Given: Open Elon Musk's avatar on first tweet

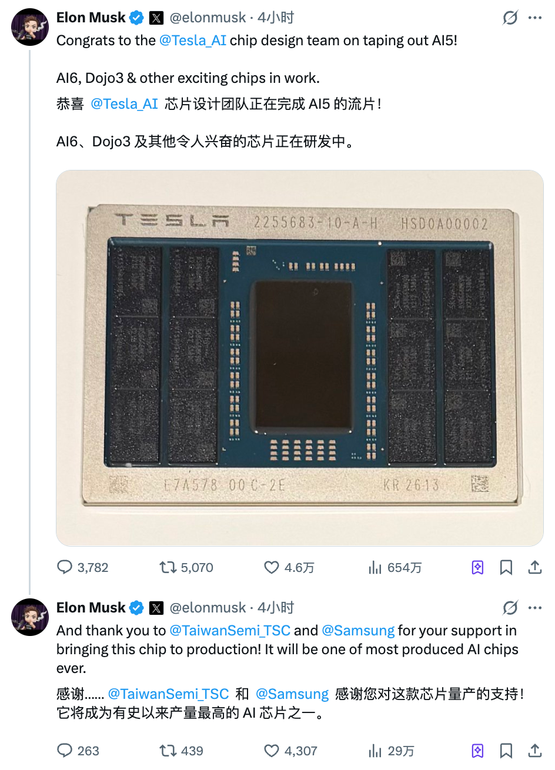Looking at the screenshot, I should pos(30,27).
